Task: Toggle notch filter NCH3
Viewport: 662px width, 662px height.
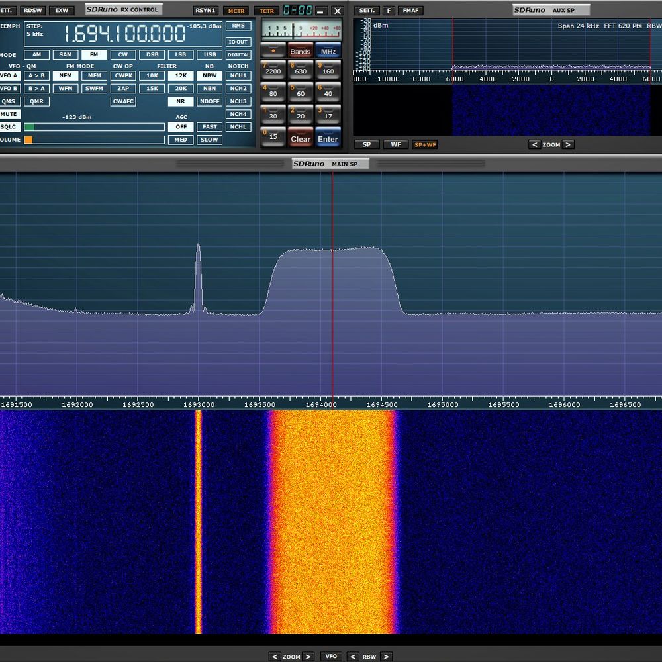Action: tap(238, 101)
